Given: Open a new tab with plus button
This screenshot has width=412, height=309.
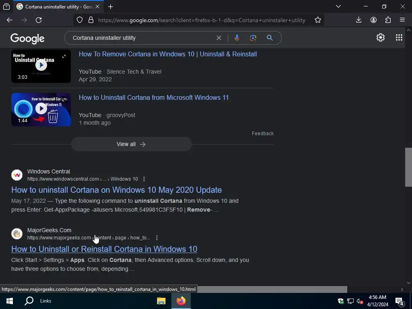Looking at the screenshot, I should tap(111, 7).
